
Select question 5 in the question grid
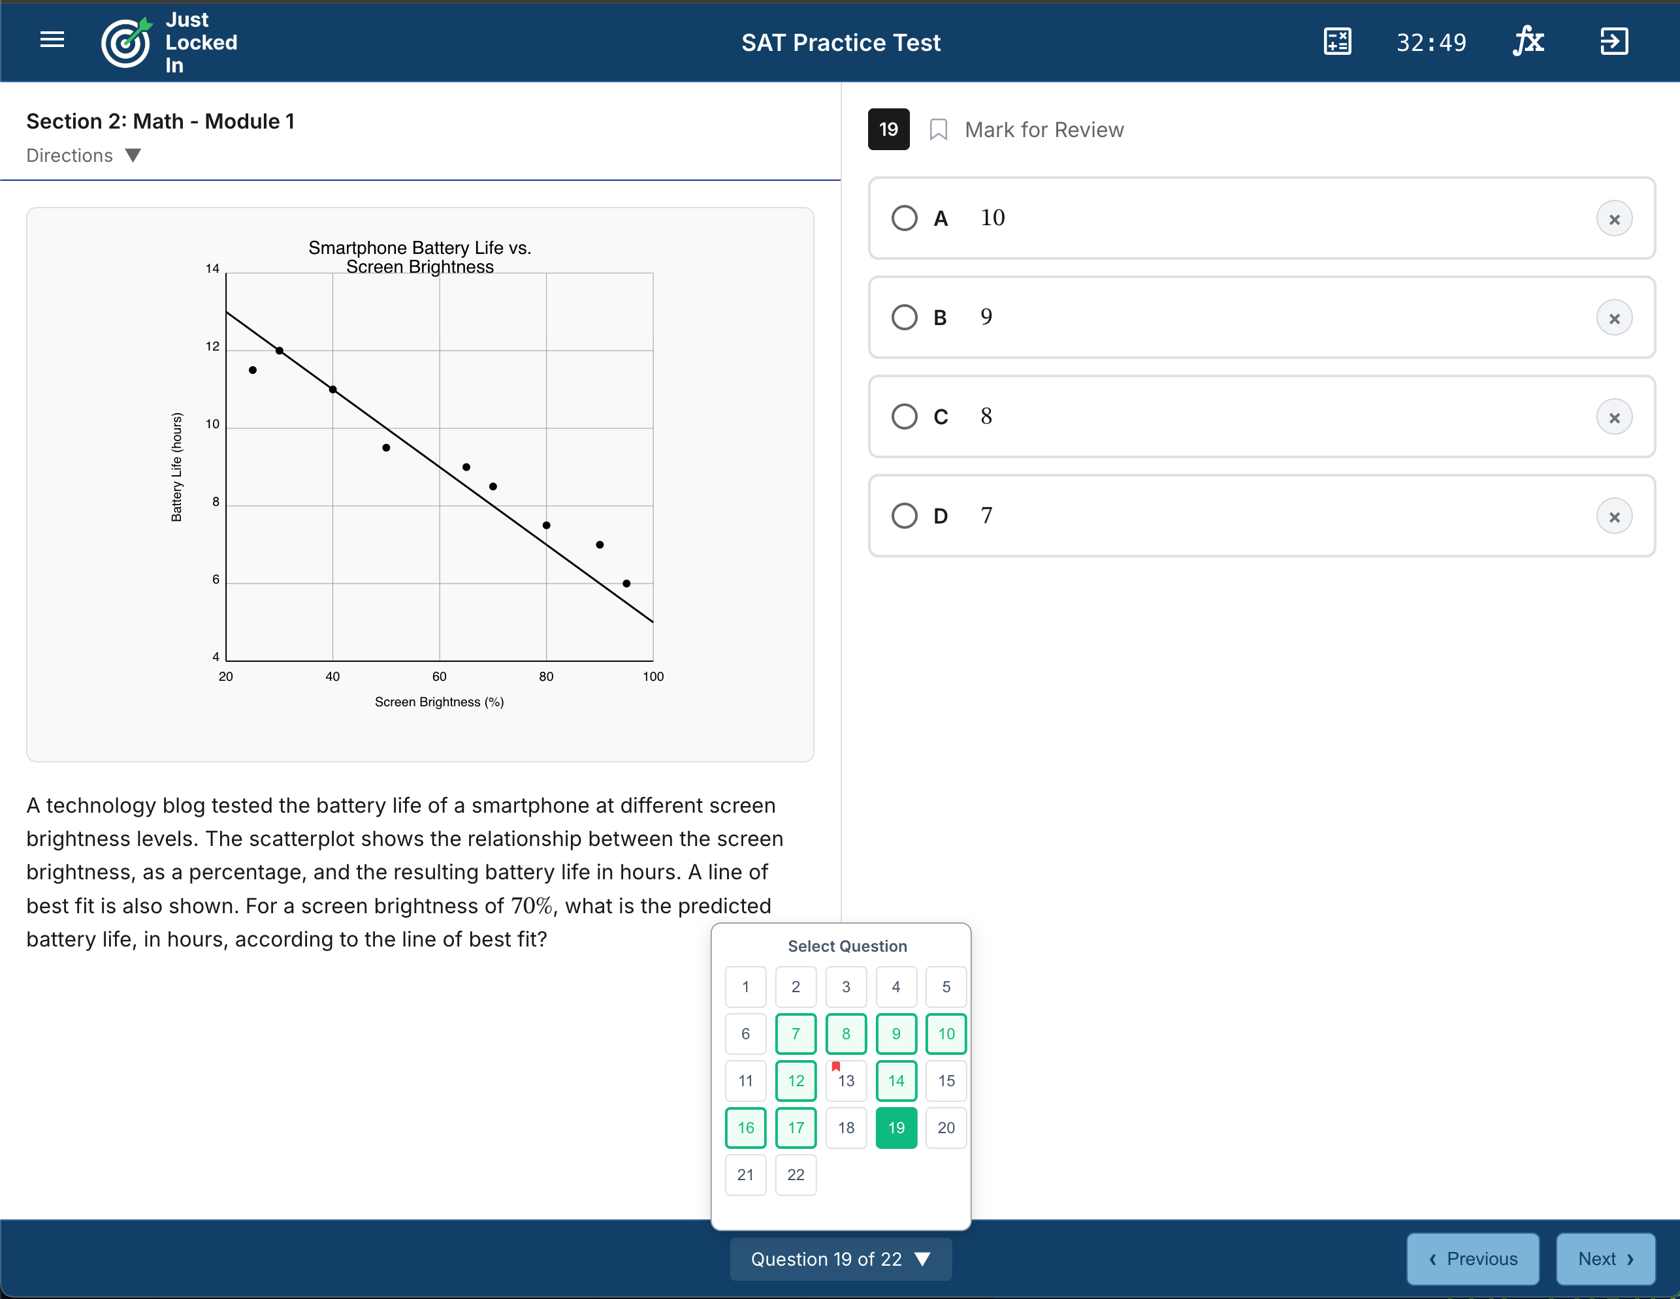(945, 986)
